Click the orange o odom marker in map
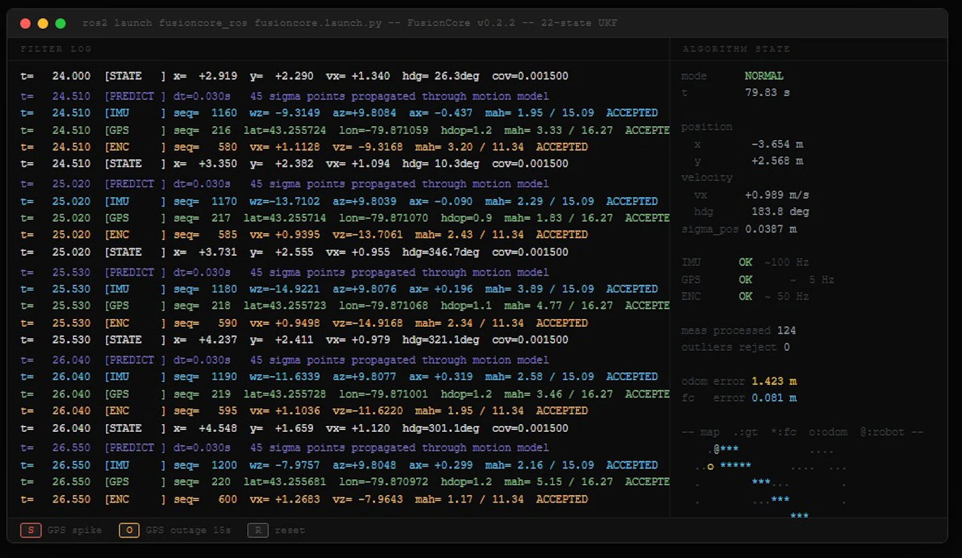The image size is (962, 558). (711, 466)
